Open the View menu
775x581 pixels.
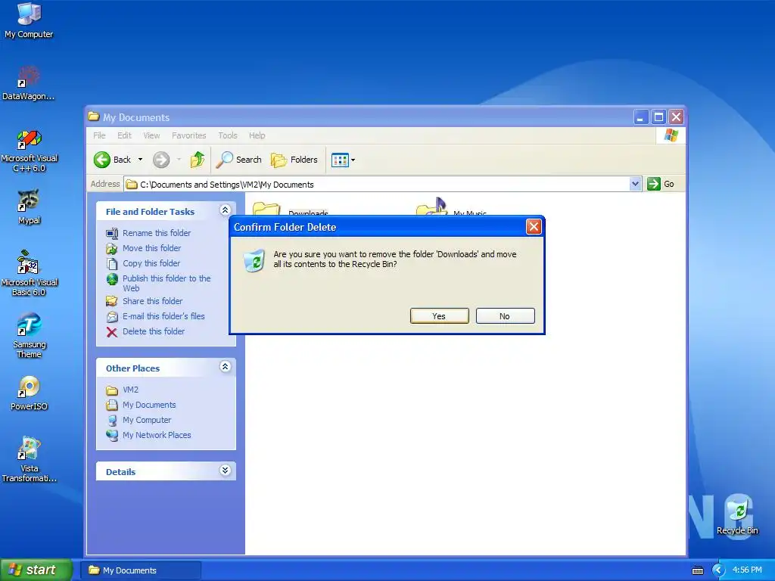[x=151, y=135]
